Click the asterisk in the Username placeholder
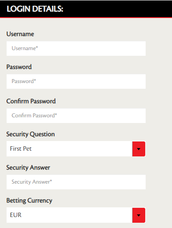Image resolution: width=172 pixels, height=228 pixels. pos(37,47)
